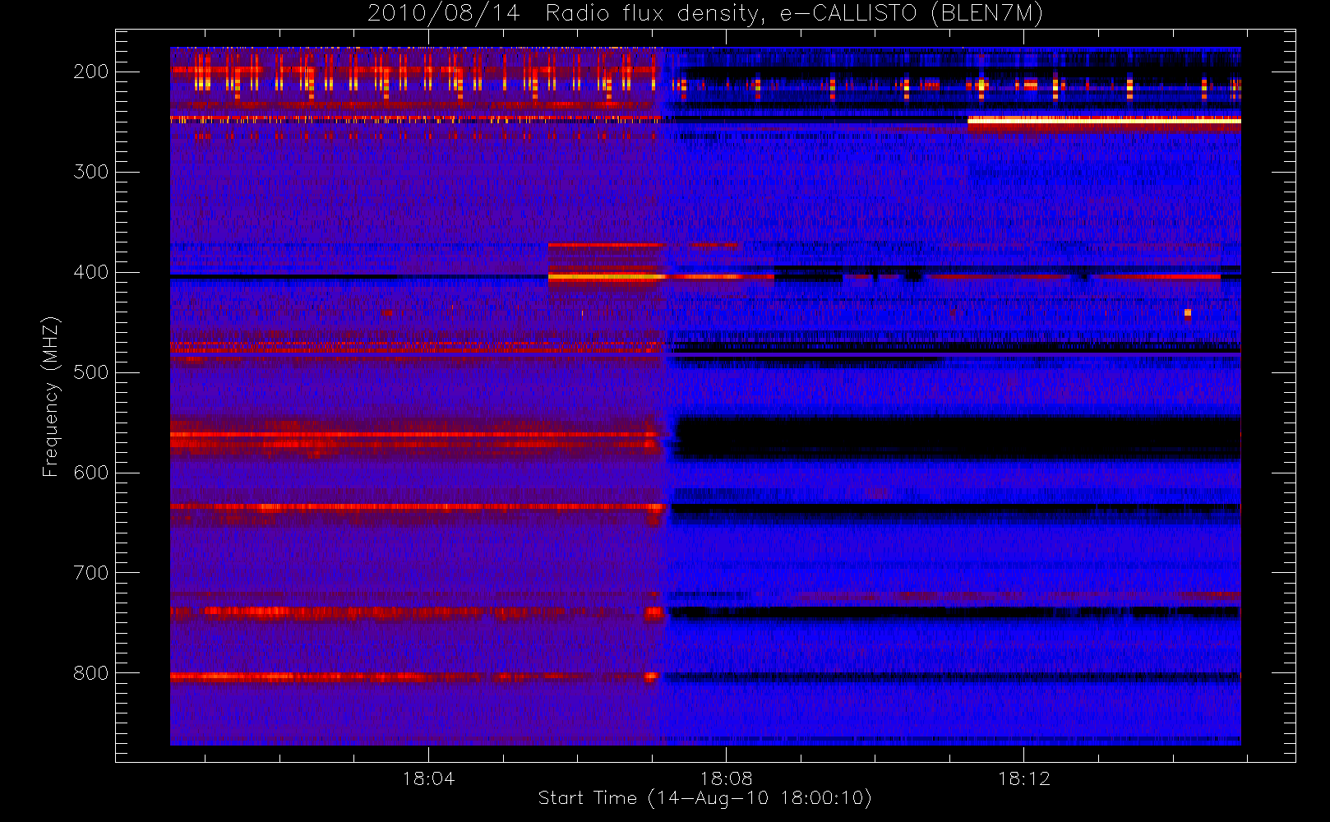This screenshot has height=822, width=1330.
Task: Click the 700 frequency tick label
Action: tap(90, 573)
